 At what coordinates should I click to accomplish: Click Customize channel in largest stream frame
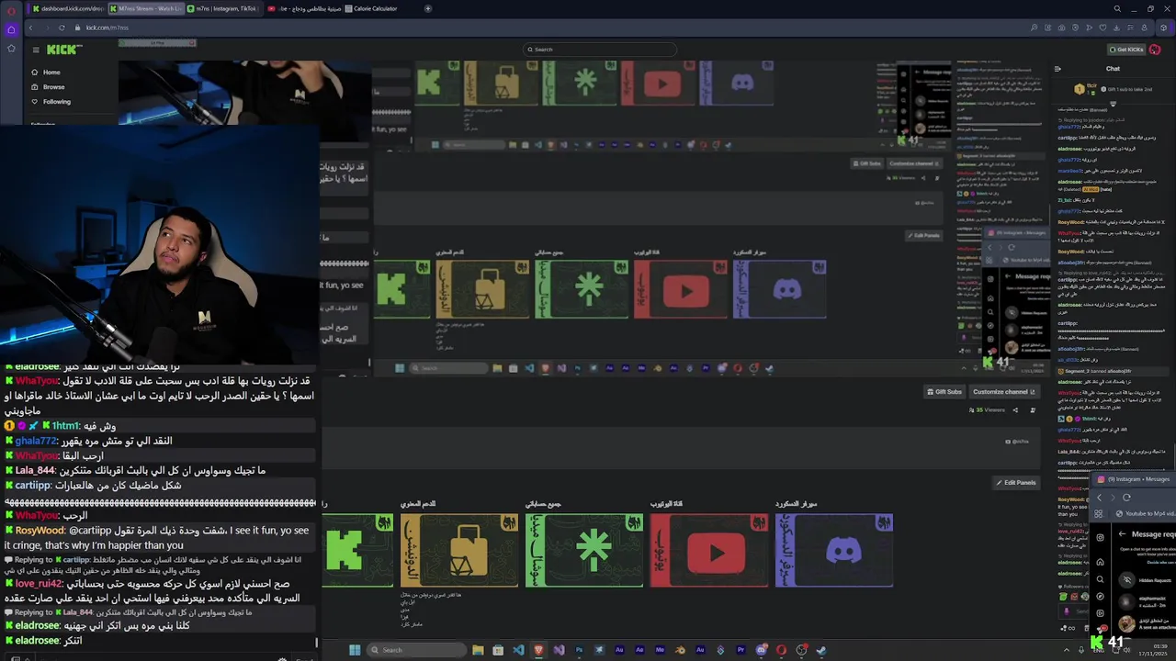(x=1003, y=392)
